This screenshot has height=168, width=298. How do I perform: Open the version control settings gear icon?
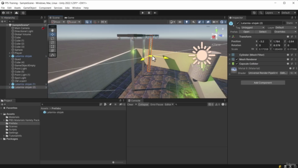point(23,13)
